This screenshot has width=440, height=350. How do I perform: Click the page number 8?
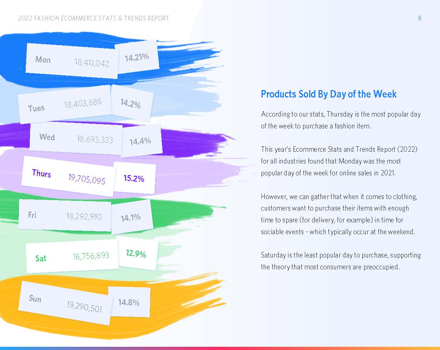click(420, 18)
